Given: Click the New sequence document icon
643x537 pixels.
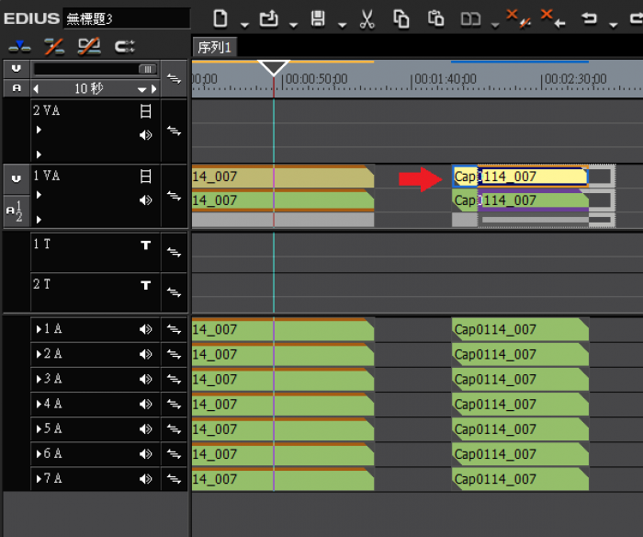Looking at the screenshot, I should click(x=220, y=18).
